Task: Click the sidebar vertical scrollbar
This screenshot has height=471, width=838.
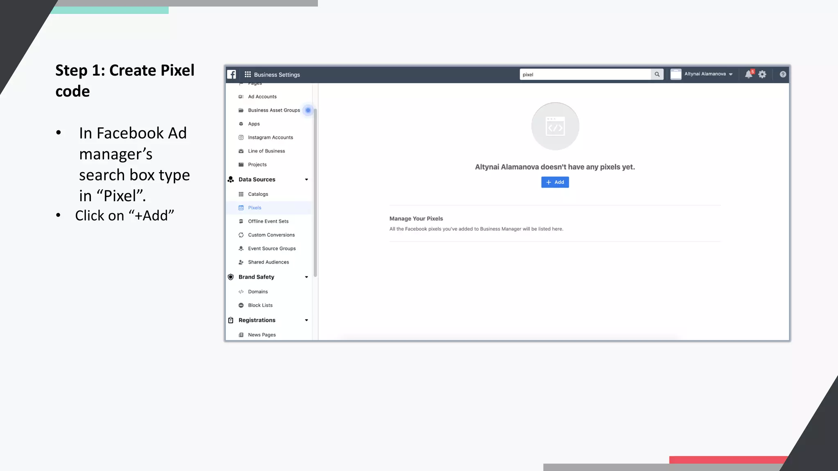Action: pos(315,192)
